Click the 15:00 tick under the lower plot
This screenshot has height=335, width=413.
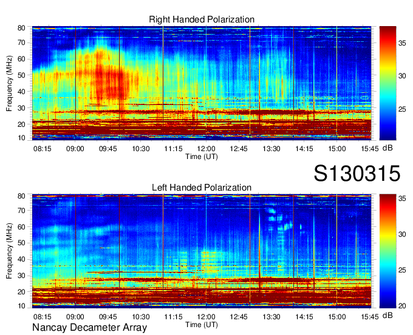click(336, 317)
